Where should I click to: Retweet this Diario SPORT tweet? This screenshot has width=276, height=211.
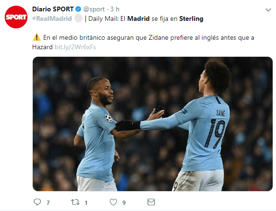[x=75, y=202]
